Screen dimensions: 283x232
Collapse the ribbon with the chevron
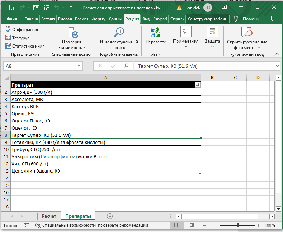pos(277,54)
